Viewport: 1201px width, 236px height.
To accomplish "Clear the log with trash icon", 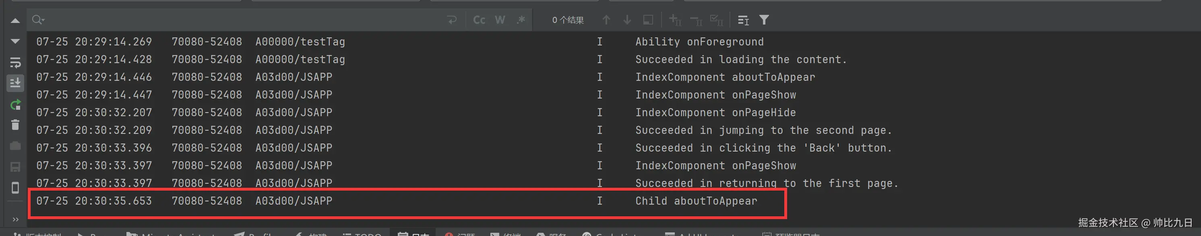I will 15,125.
